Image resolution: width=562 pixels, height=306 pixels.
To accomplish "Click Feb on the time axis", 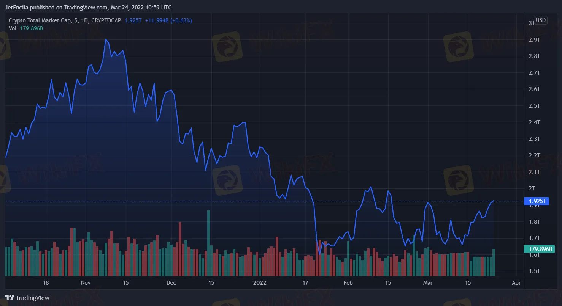I will pyautogui.click(x=348, y=283).
